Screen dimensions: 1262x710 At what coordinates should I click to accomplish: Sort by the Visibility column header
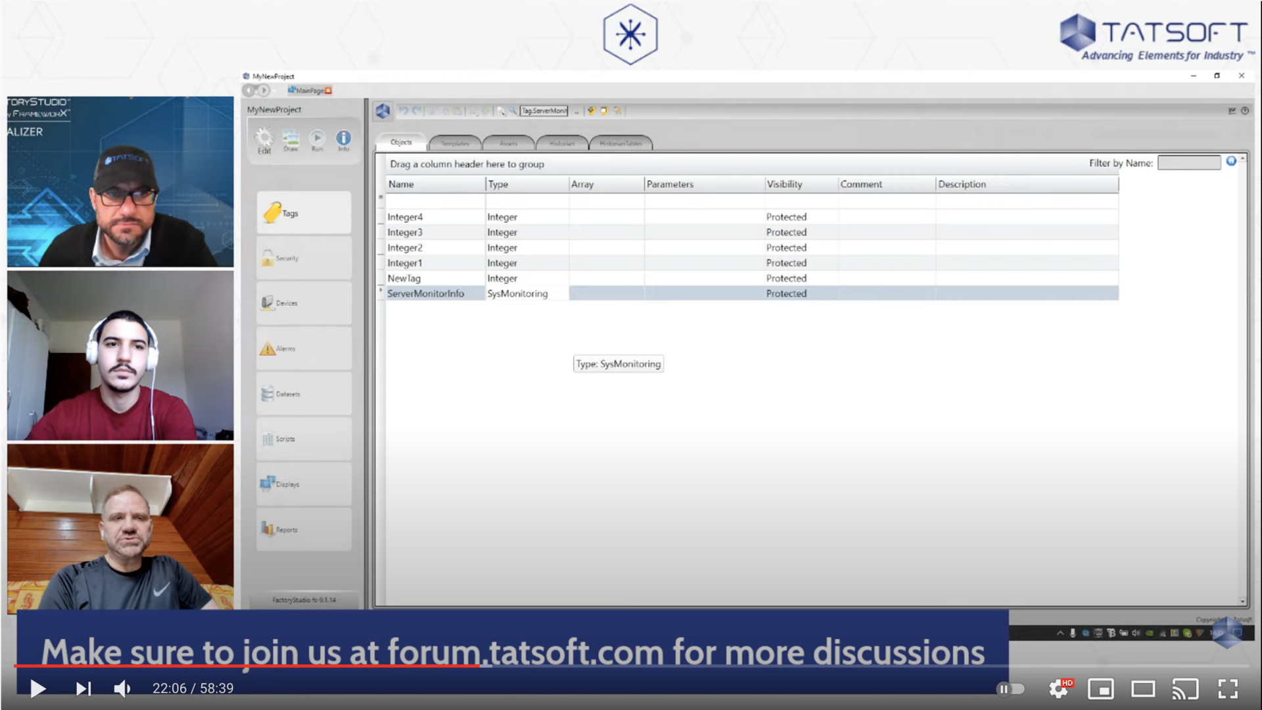pyautogui.click(x=801, y=184)
